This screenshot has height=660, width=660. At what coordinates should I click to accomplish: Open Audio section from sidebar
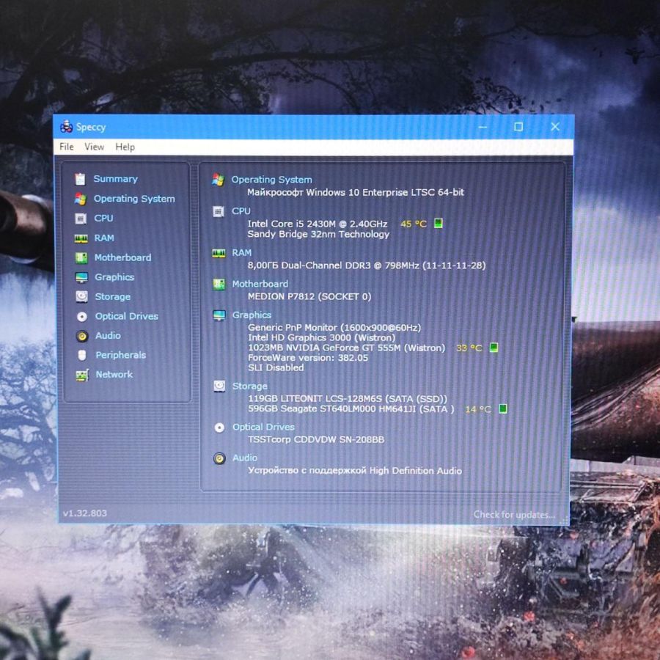[x=108, y=335]
